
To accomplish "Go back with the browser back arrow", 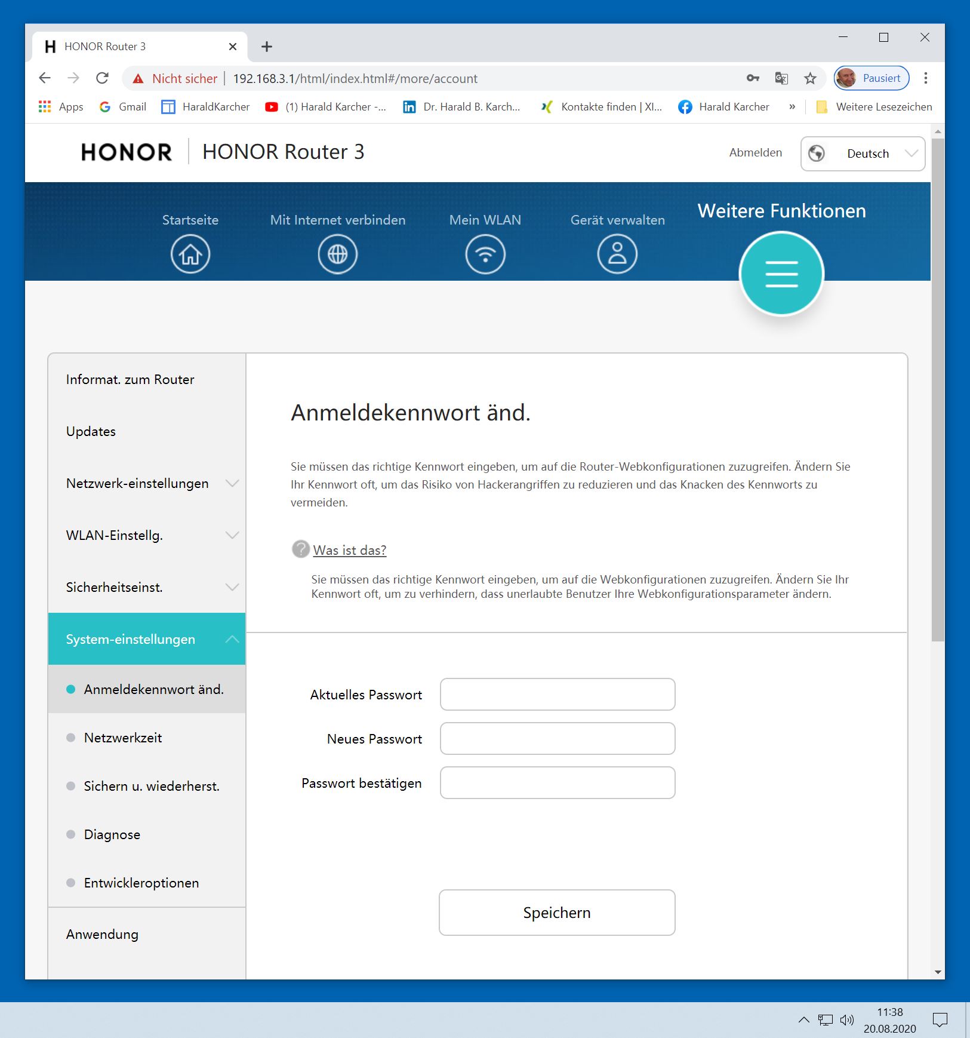I will pos(45,78).
